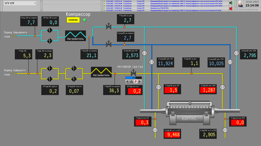Click flow meter beside Q буф.N2 упл. ОП
The height and width of the screenshot is (146, 261).
158,87
